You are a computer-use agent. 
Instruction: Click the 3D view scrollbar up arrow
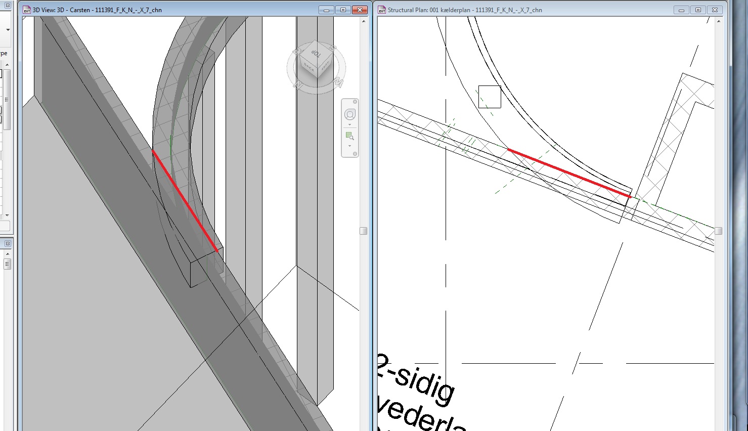coord(364,21)
